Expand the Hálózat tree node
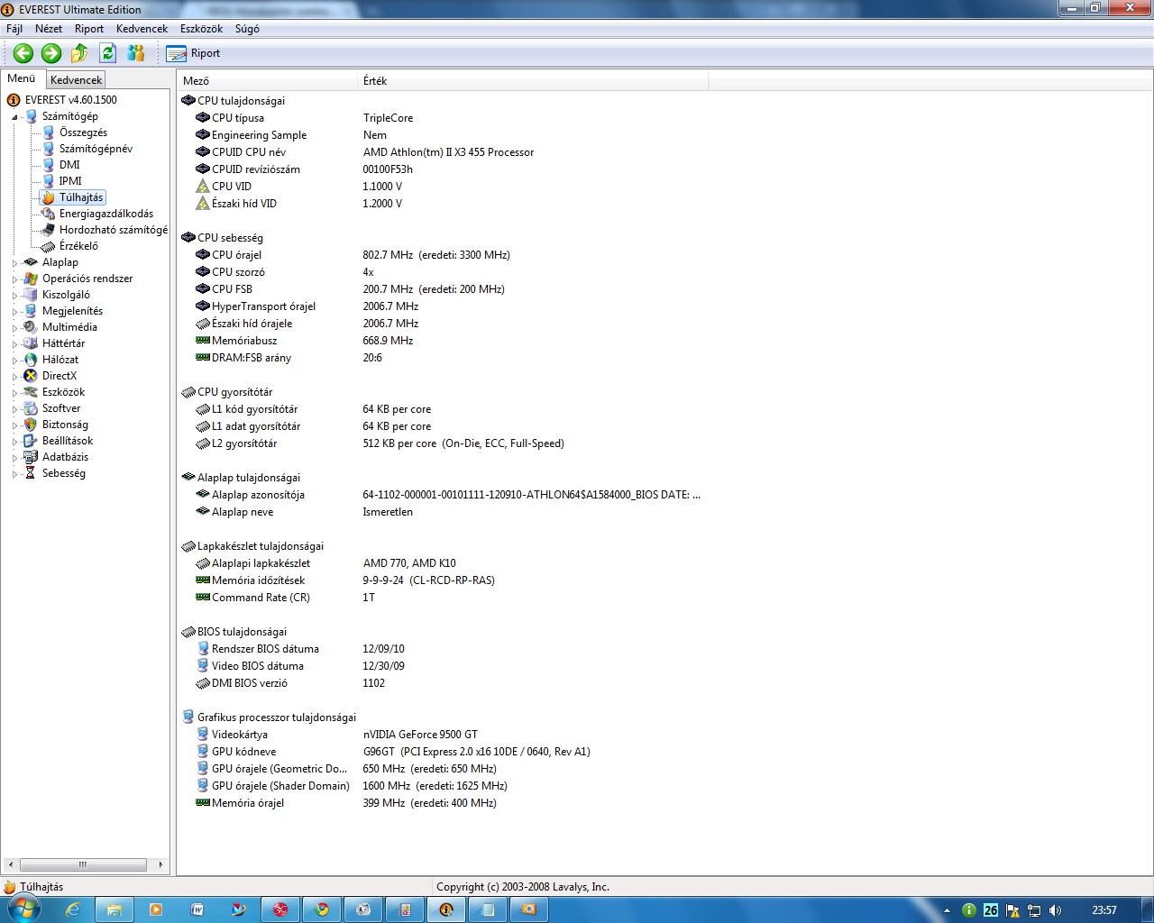 pyautogui.click(x=14, y=361)
